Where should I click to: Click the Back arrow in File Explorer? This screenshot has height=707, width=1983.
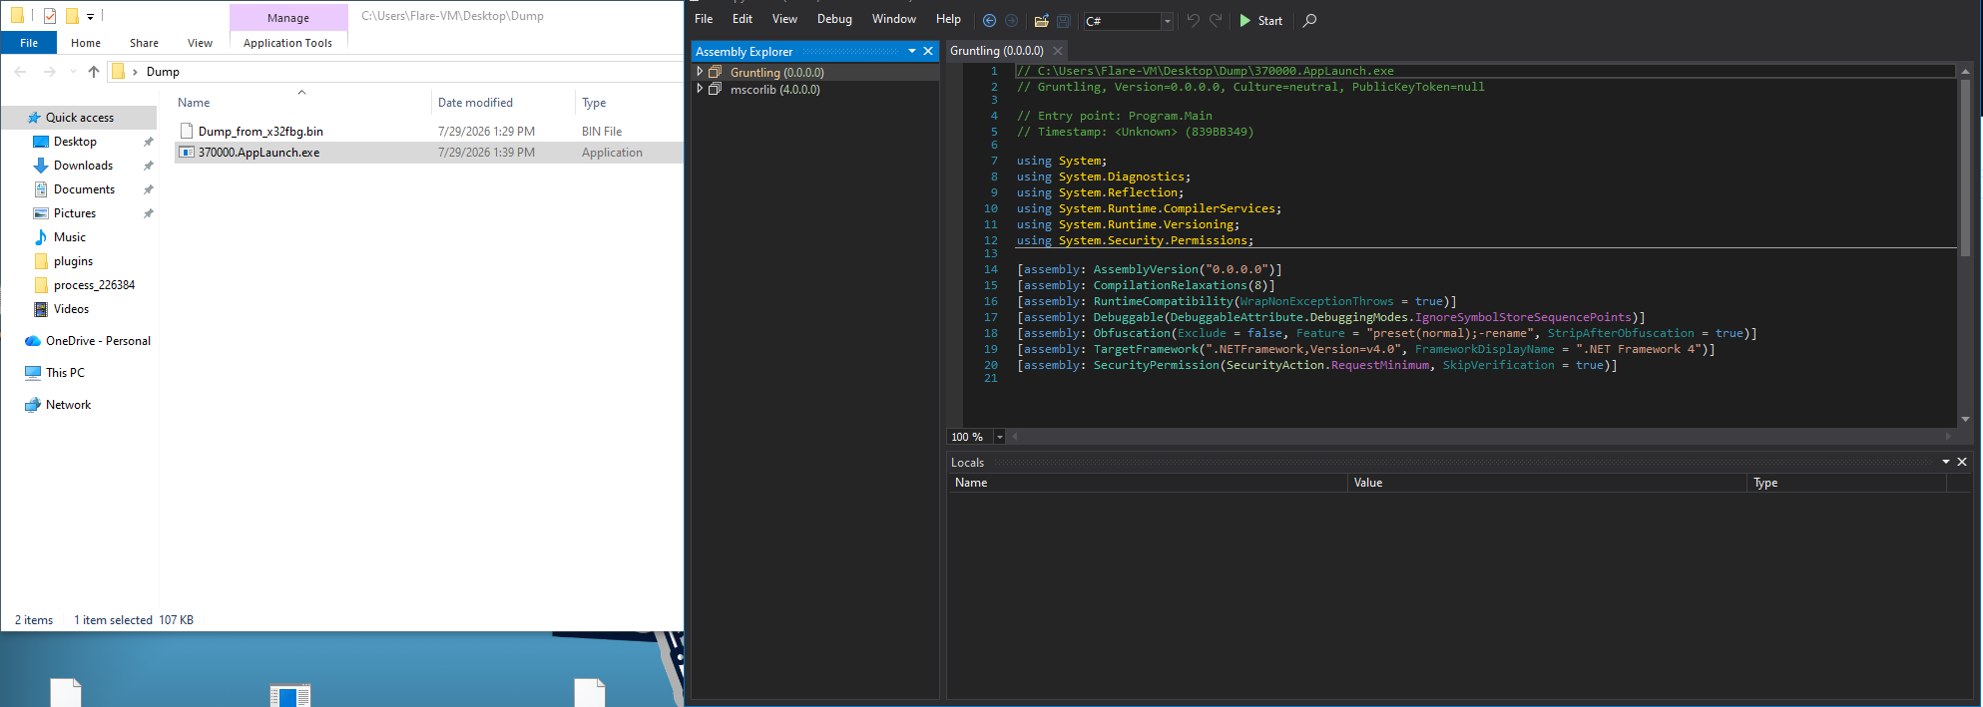(x=21, y=72)
